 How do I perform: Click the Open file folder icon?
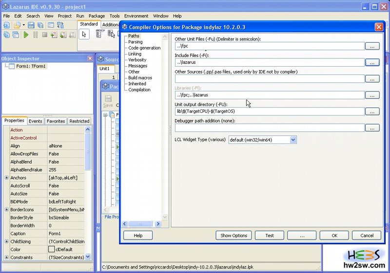click(17, 25)
